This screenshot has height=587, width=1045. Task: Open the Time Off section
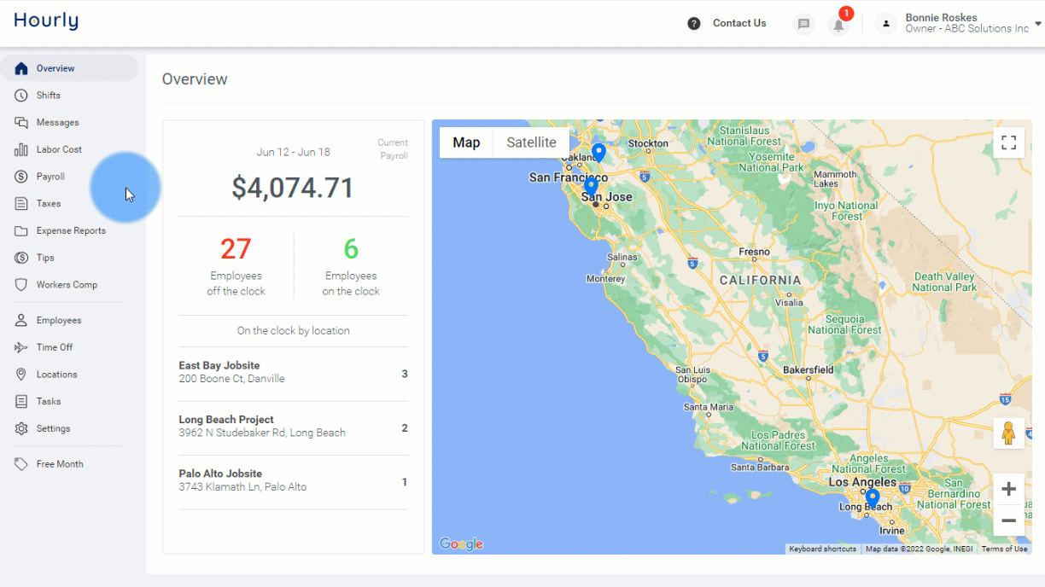pos(69,347)
